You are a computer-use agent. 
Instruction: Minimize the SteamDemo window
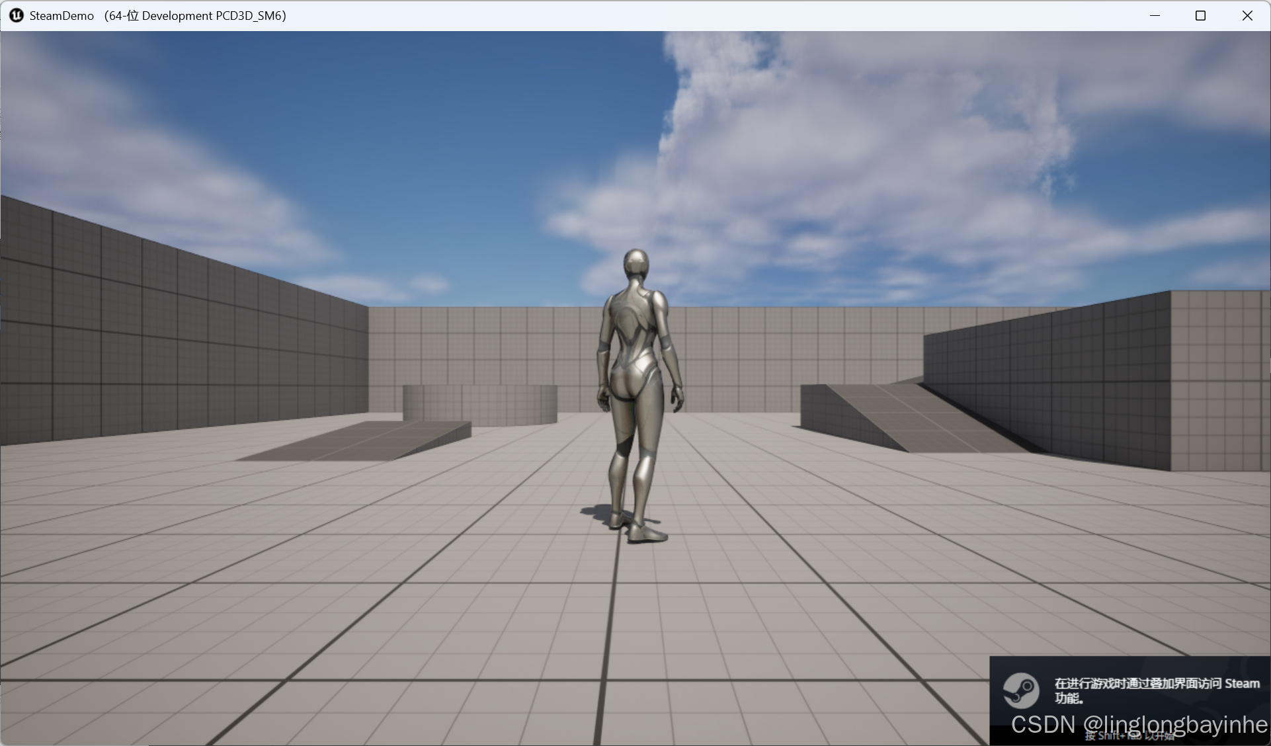pos(1155,15)
